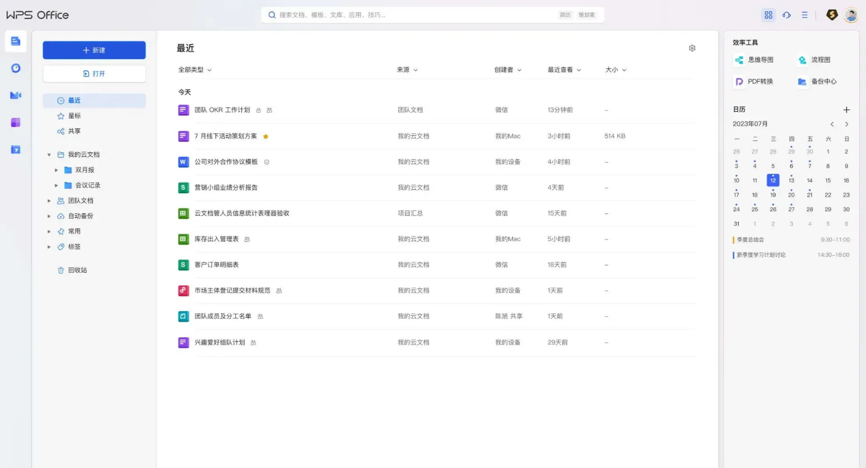Click share icon beside 市场主体登记提交材料规范
The image size is (866, 468).
pos(279,291)
